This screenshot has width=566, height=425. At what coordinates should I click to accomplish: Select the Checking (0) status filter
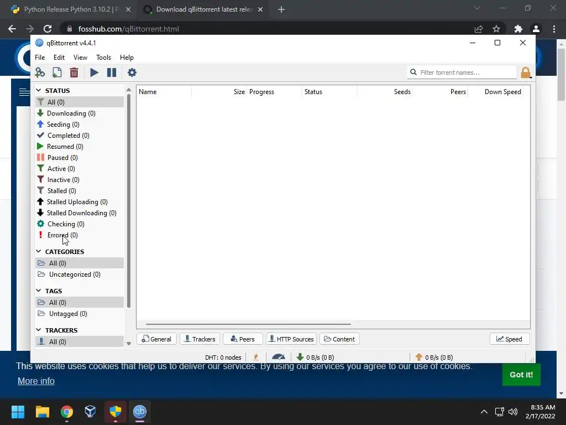click(80, 224)
